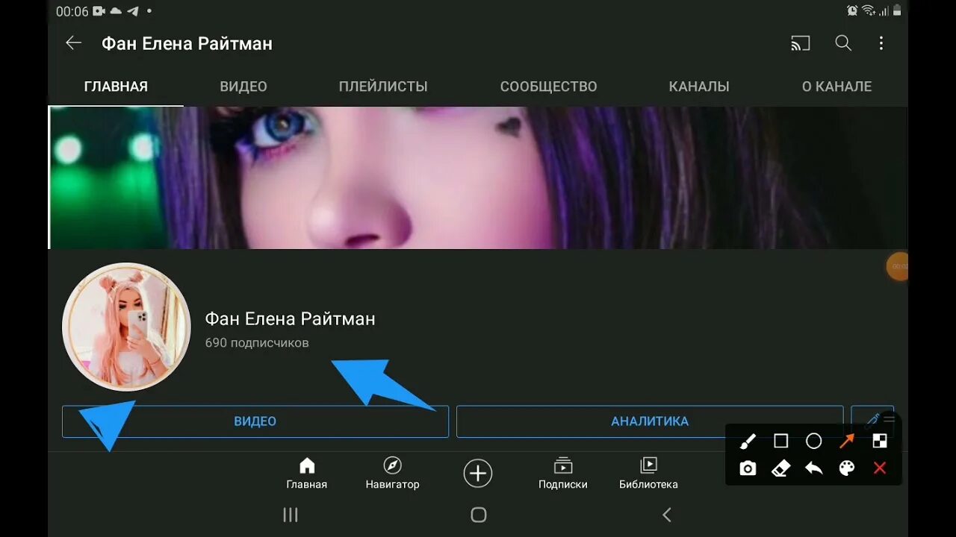The height and width of the screenshot is (537, 956).
Task: Select the mosaic blur tool
Action: pyautogui.click(x=880, y=442)
